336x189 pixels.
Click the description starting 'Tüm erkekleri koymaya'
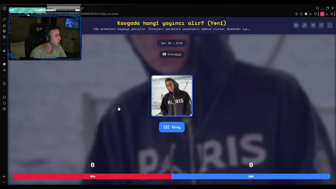click(171, 29)
